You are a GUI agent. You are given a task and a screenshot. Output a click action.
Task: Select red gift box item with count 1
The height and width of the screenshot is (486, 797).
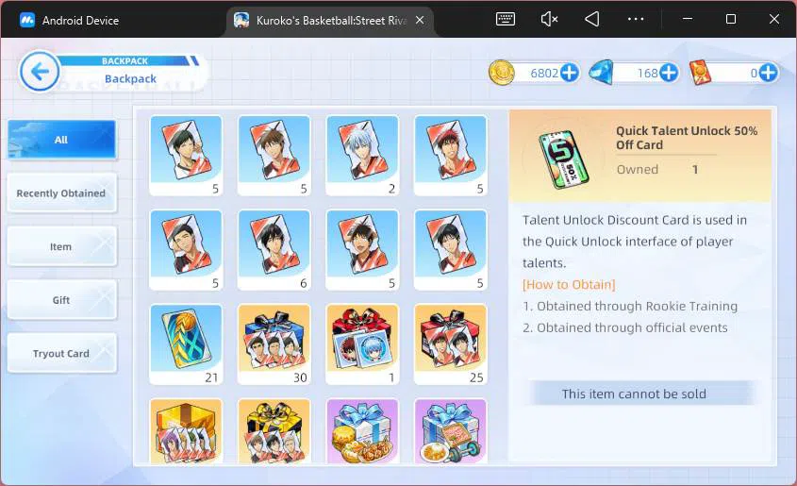(x=362, y=344)
